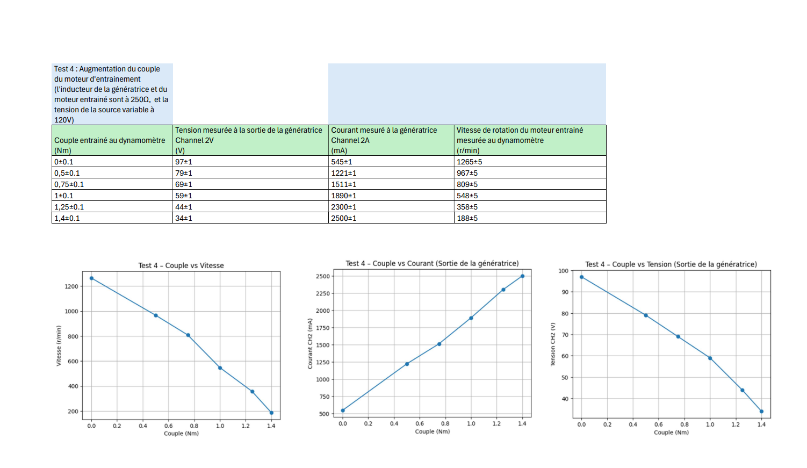Select the last data point in Couple vs Courant
Image resolution: width=807 pixels, height=468 pixels.
(522, 276)
